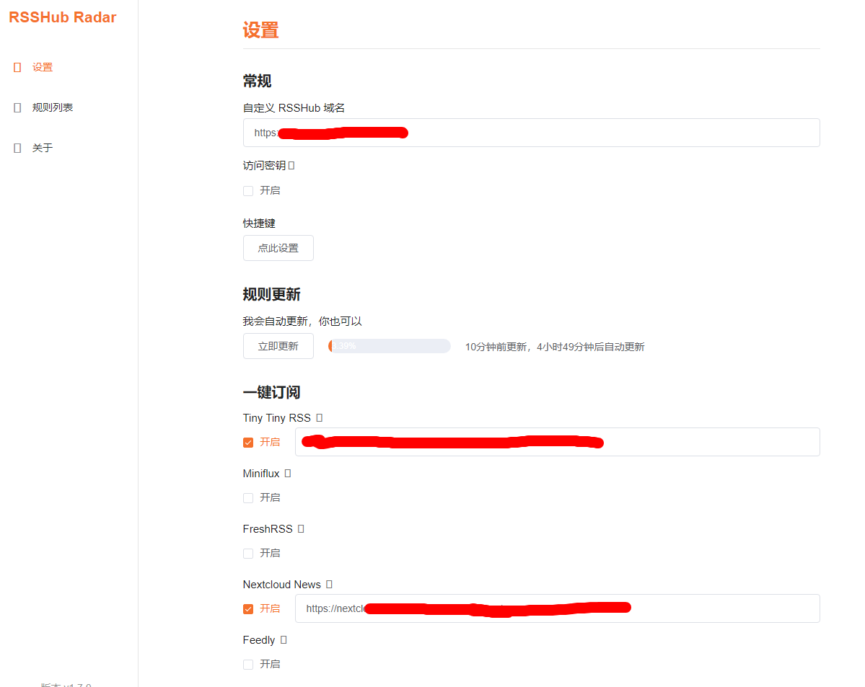This screenshot has width=865, height=687.
Task: Click the 常规 section heading
Action: click(x=257, y=81)
